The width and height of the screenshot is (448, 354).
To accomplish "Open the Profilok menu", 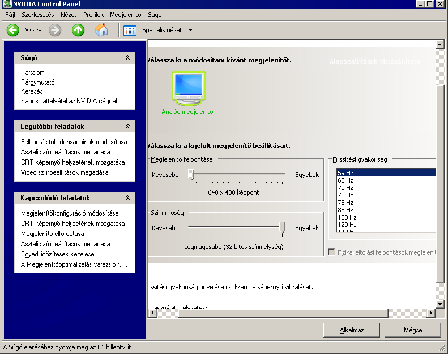I will 93,15.
